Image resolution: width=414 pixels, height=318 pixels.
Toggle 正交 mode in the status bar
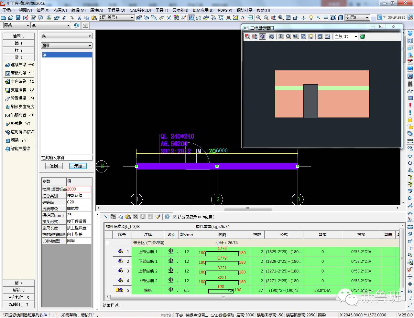tap(179, 315)
